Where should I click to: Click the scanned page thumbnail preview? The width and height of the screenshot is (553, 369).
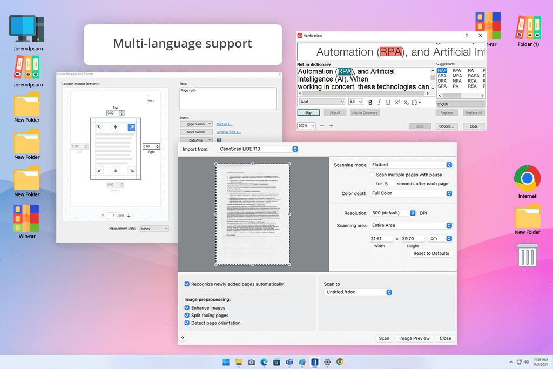click(x=253, y=214)
